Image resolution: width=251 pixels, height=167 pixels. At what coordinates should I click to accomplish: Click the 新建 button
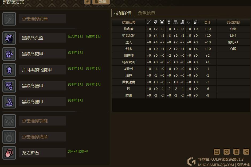[x=101, y=2]
